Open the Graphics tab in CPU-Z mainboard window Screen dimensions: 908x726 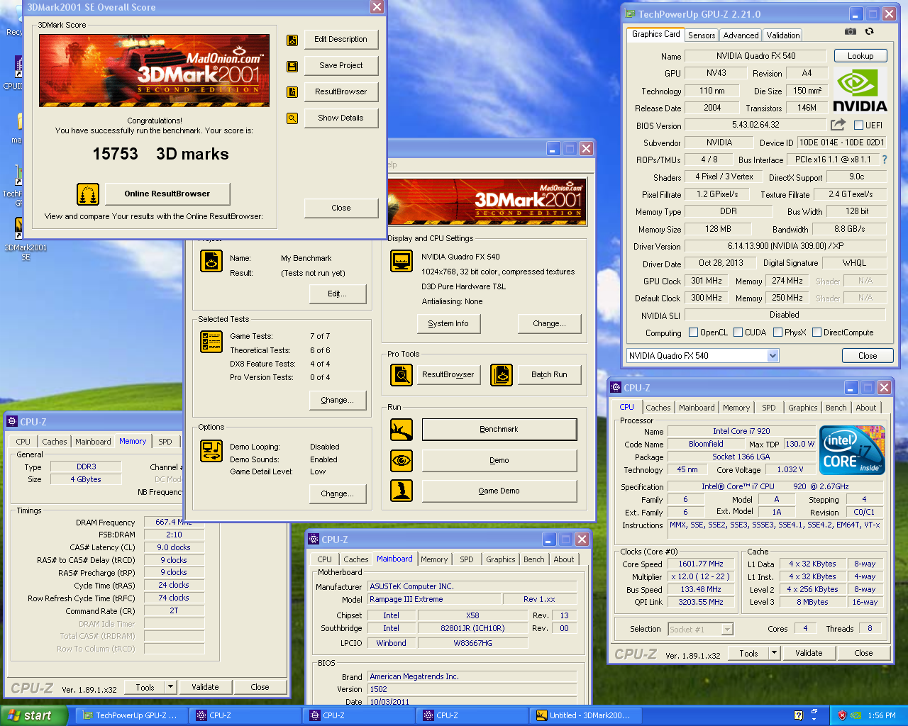click(x=501, y=559)
